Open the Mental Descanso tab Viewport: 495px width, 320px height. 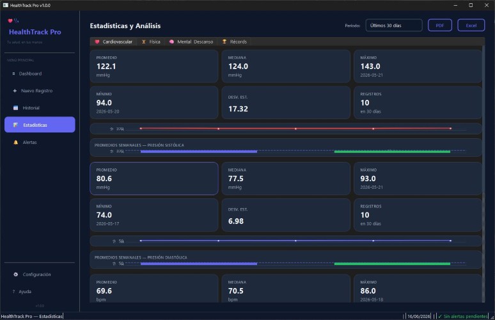[x=191, y=42]
